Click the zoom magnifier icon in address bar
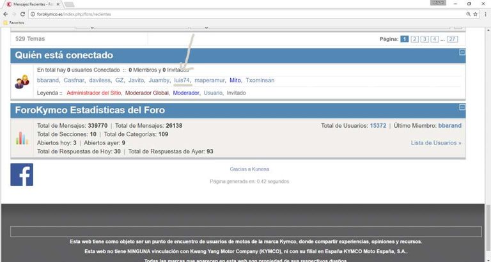 468,14
